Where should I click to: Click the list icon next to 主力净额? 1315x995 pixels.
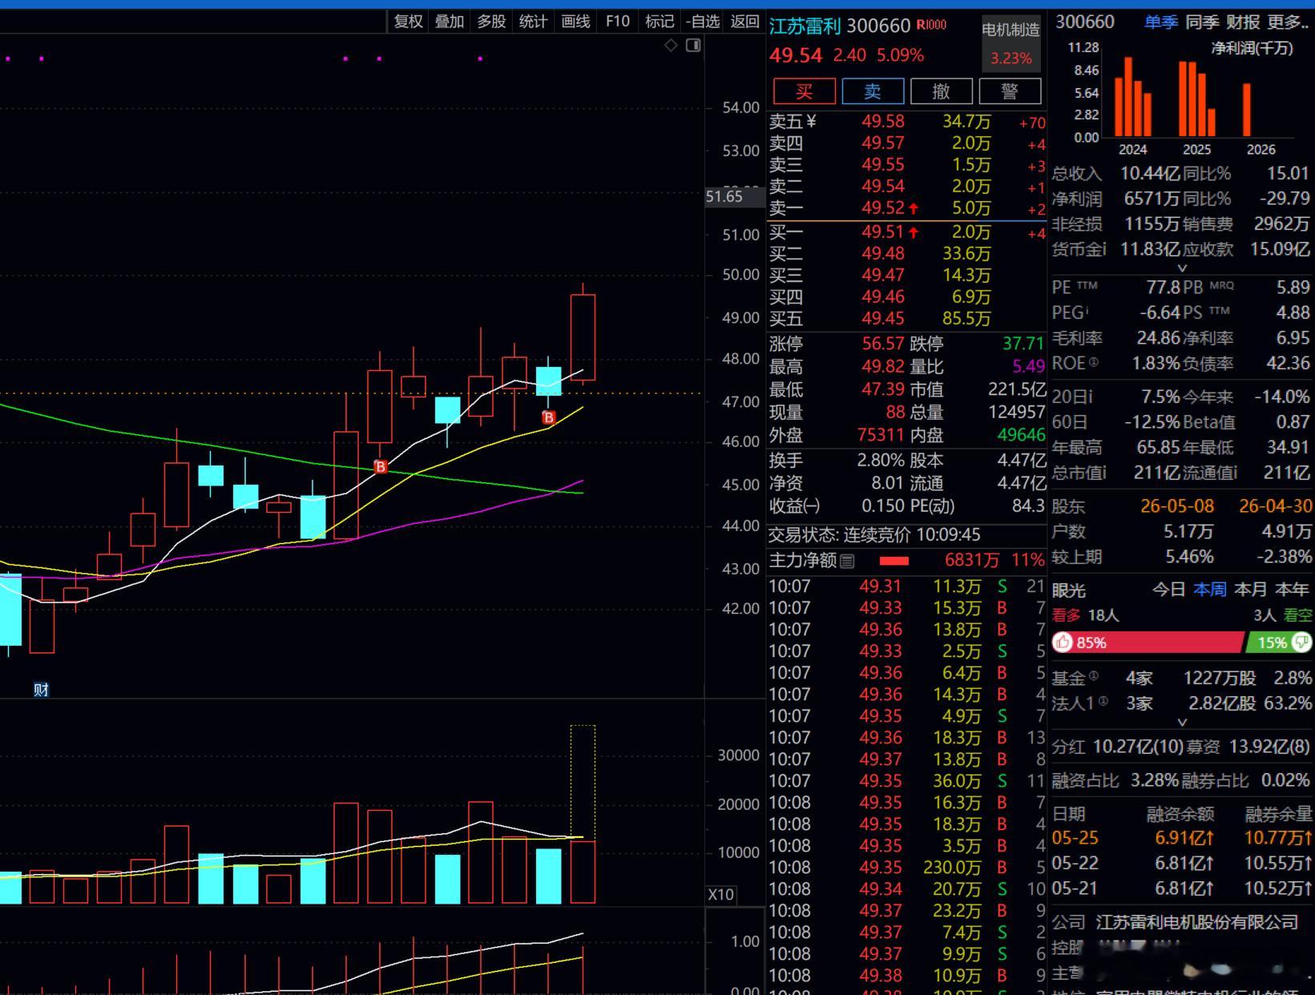click(847, 561)
